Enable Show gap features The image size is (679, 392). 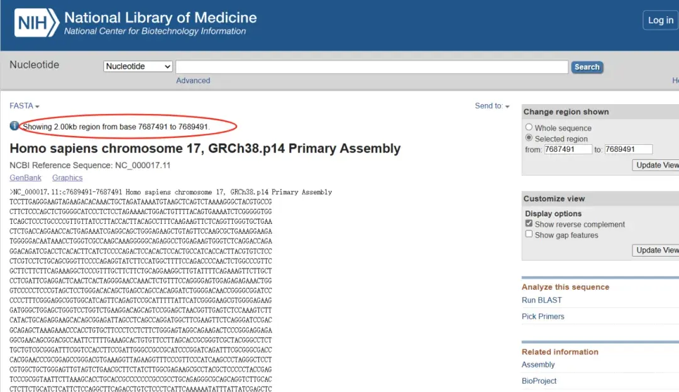pos(529,235)
